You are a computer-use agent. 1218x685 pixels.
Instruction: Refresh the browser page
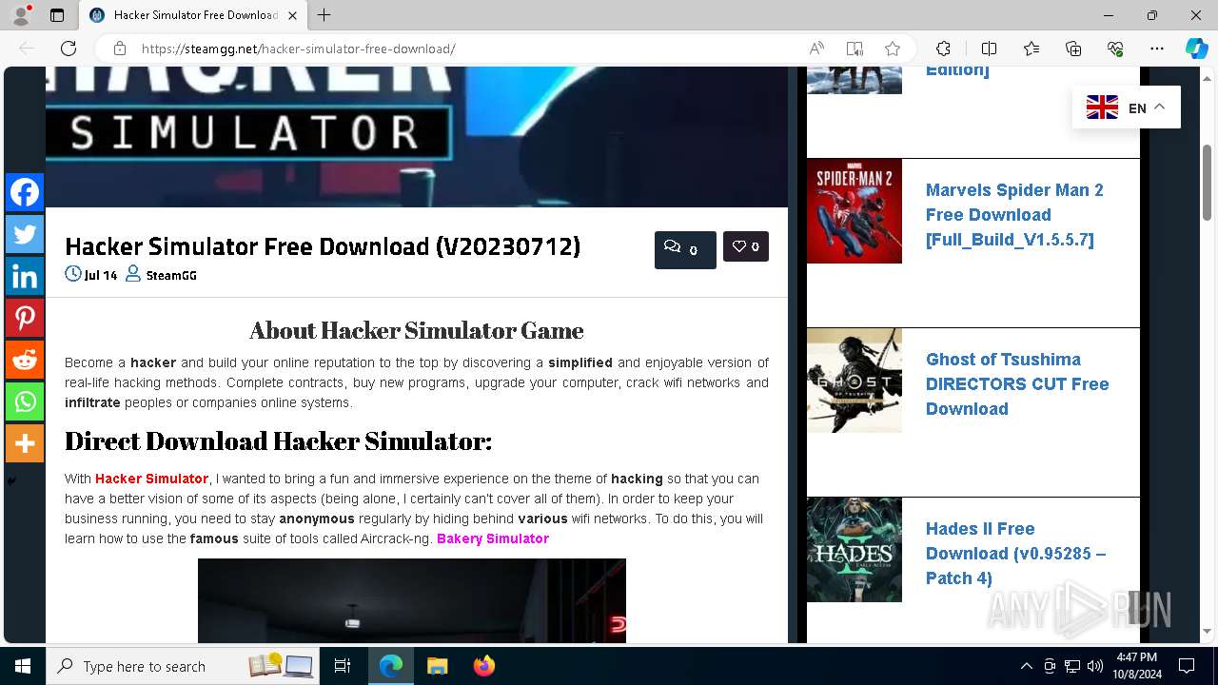pyautogui.click(x=69, y=49)
